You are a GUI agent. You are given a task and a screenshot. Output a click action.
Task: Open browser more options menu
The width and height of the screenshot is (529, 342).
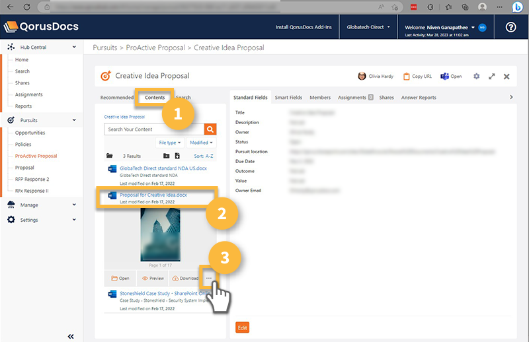500,7
